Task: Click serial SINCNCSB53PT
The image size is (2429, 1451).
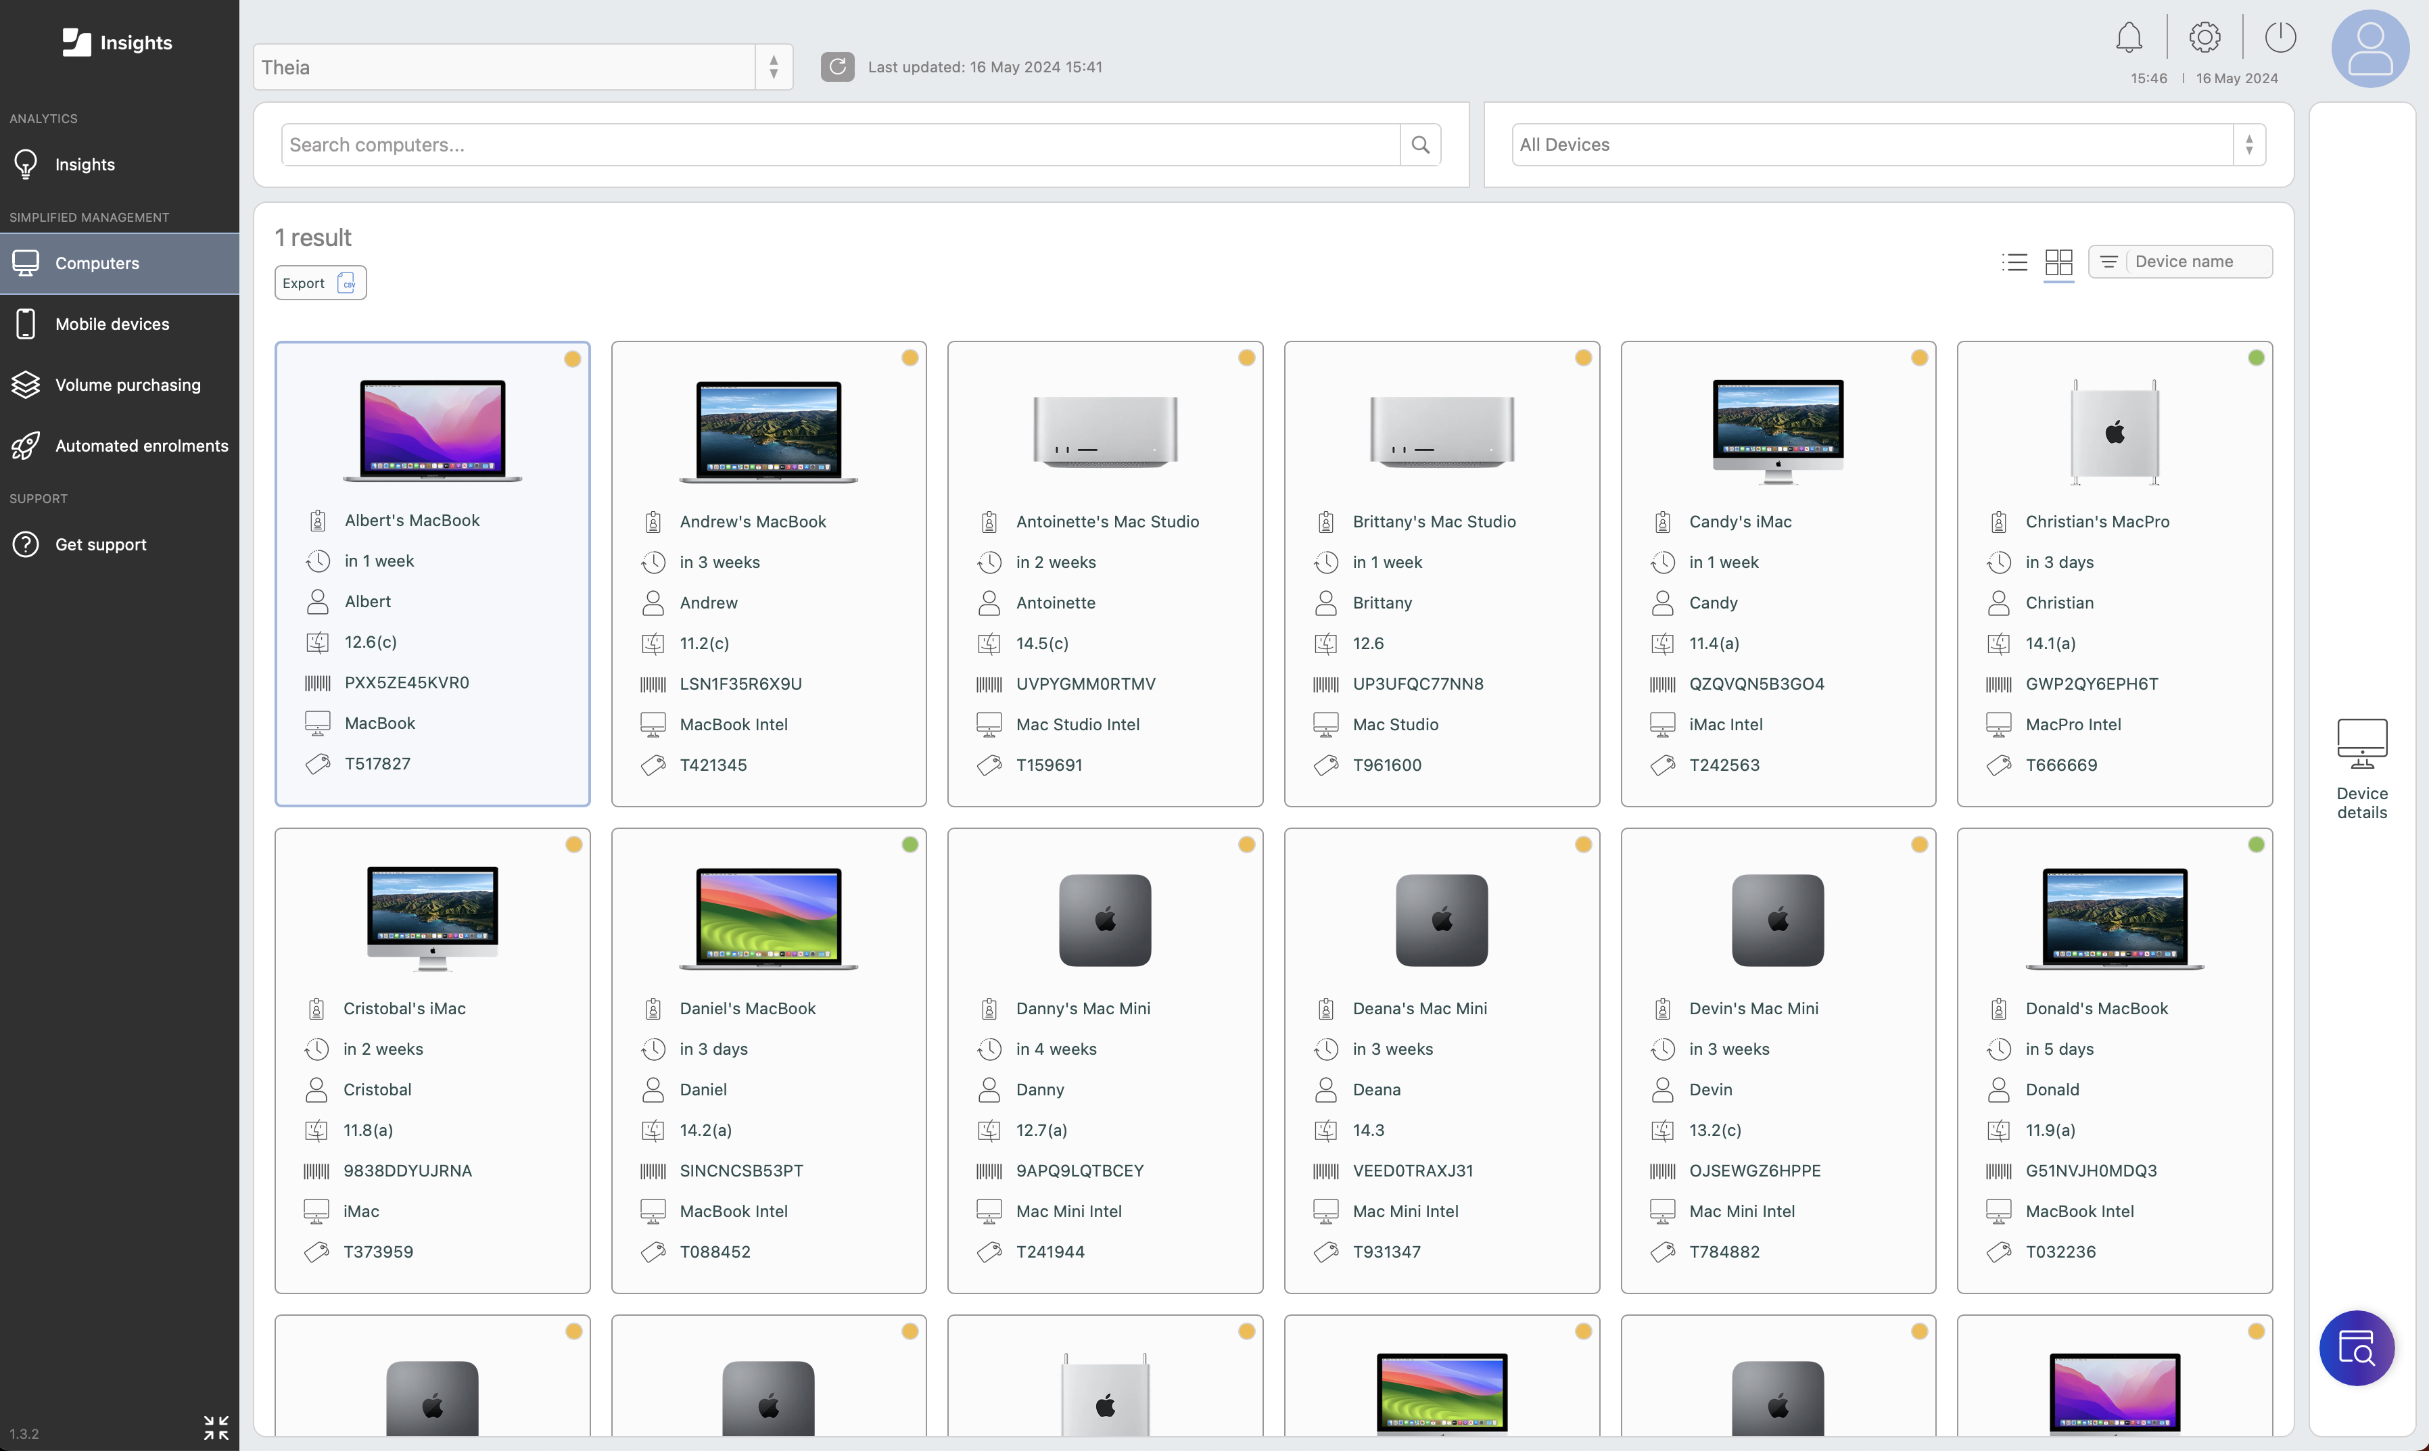Action: (x=741, y=1170)
